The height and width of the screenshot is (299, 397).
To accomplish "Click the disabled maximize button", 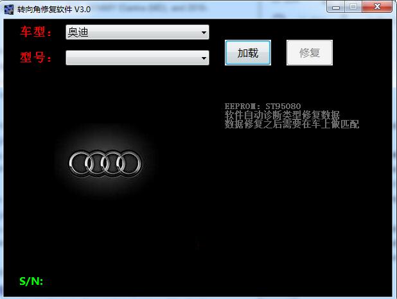I will click(353, 6).
